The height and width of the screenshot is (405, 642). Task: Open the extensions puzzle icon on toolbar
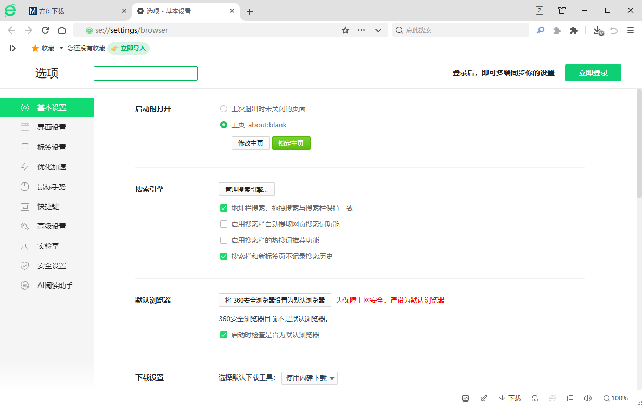574,30
